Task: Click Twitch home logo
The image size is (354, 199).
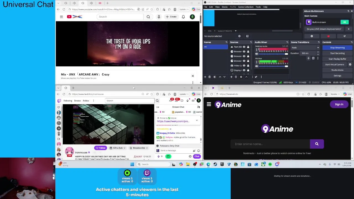Action: pyautogui.click(x=59, y=101)
